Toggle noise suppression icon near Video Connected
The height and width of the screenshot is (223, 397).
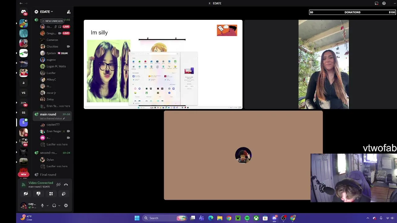point(58,185)
